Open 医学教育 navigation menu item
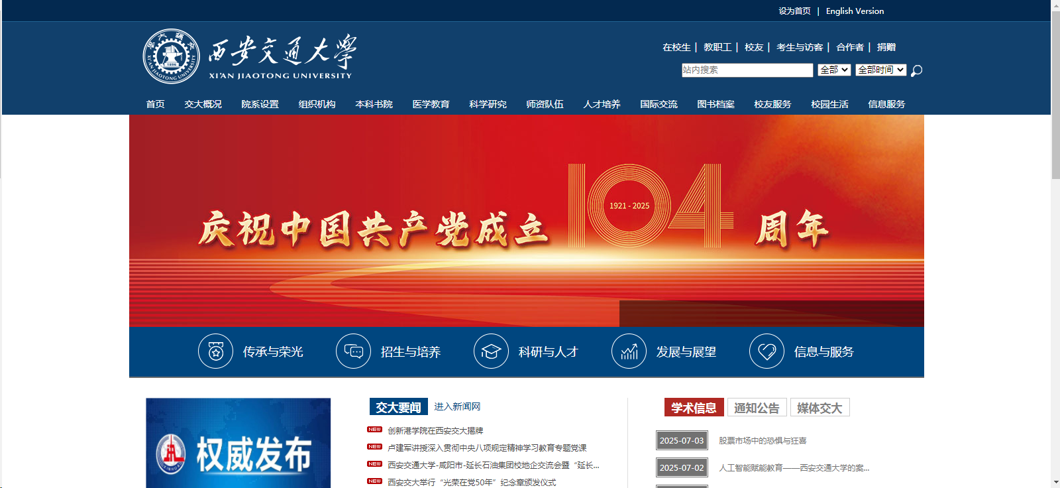The width and height of the screenshot is (1060, 488). [431, 104]
